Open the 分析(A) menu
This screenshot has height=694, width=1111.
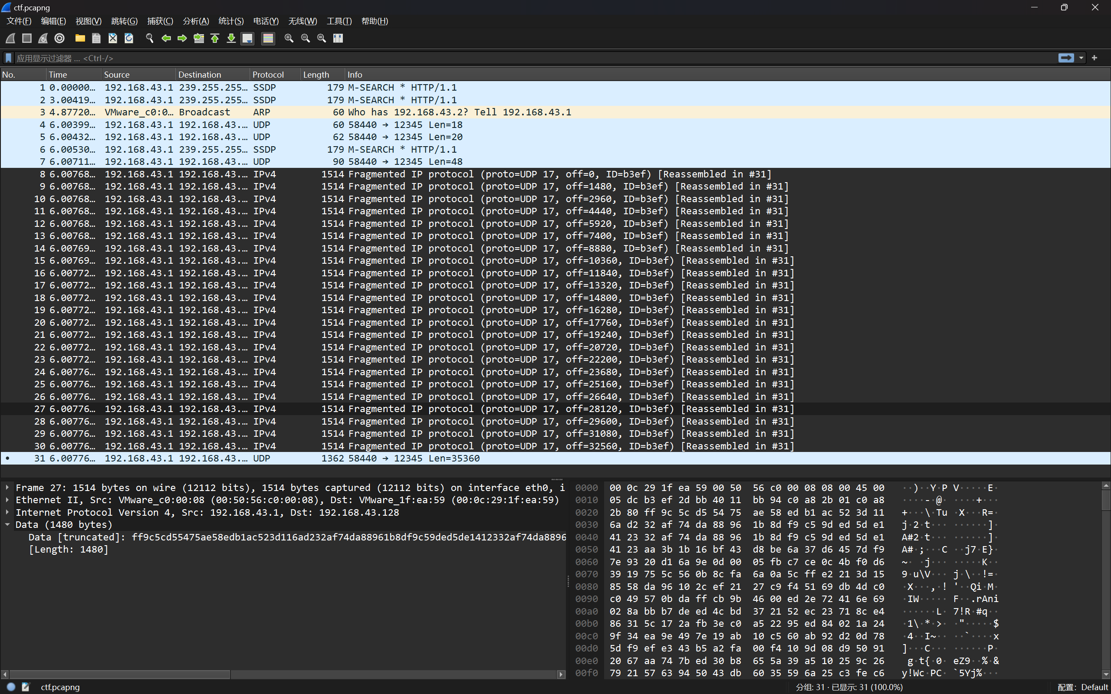(196, 21)
